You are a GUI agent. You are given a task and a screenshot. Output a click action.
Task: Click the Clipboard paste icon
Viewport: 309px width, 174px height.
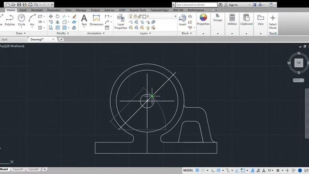[246, 19]
